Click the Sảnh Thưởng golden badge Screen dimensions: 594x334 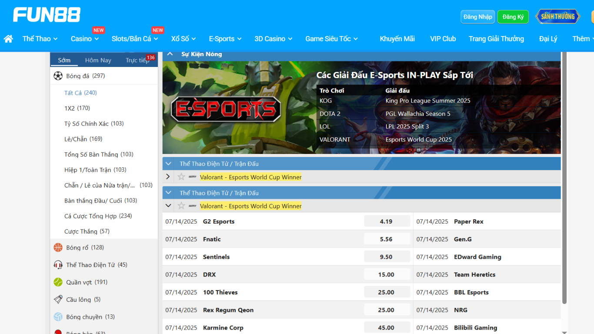coord(558,17)
